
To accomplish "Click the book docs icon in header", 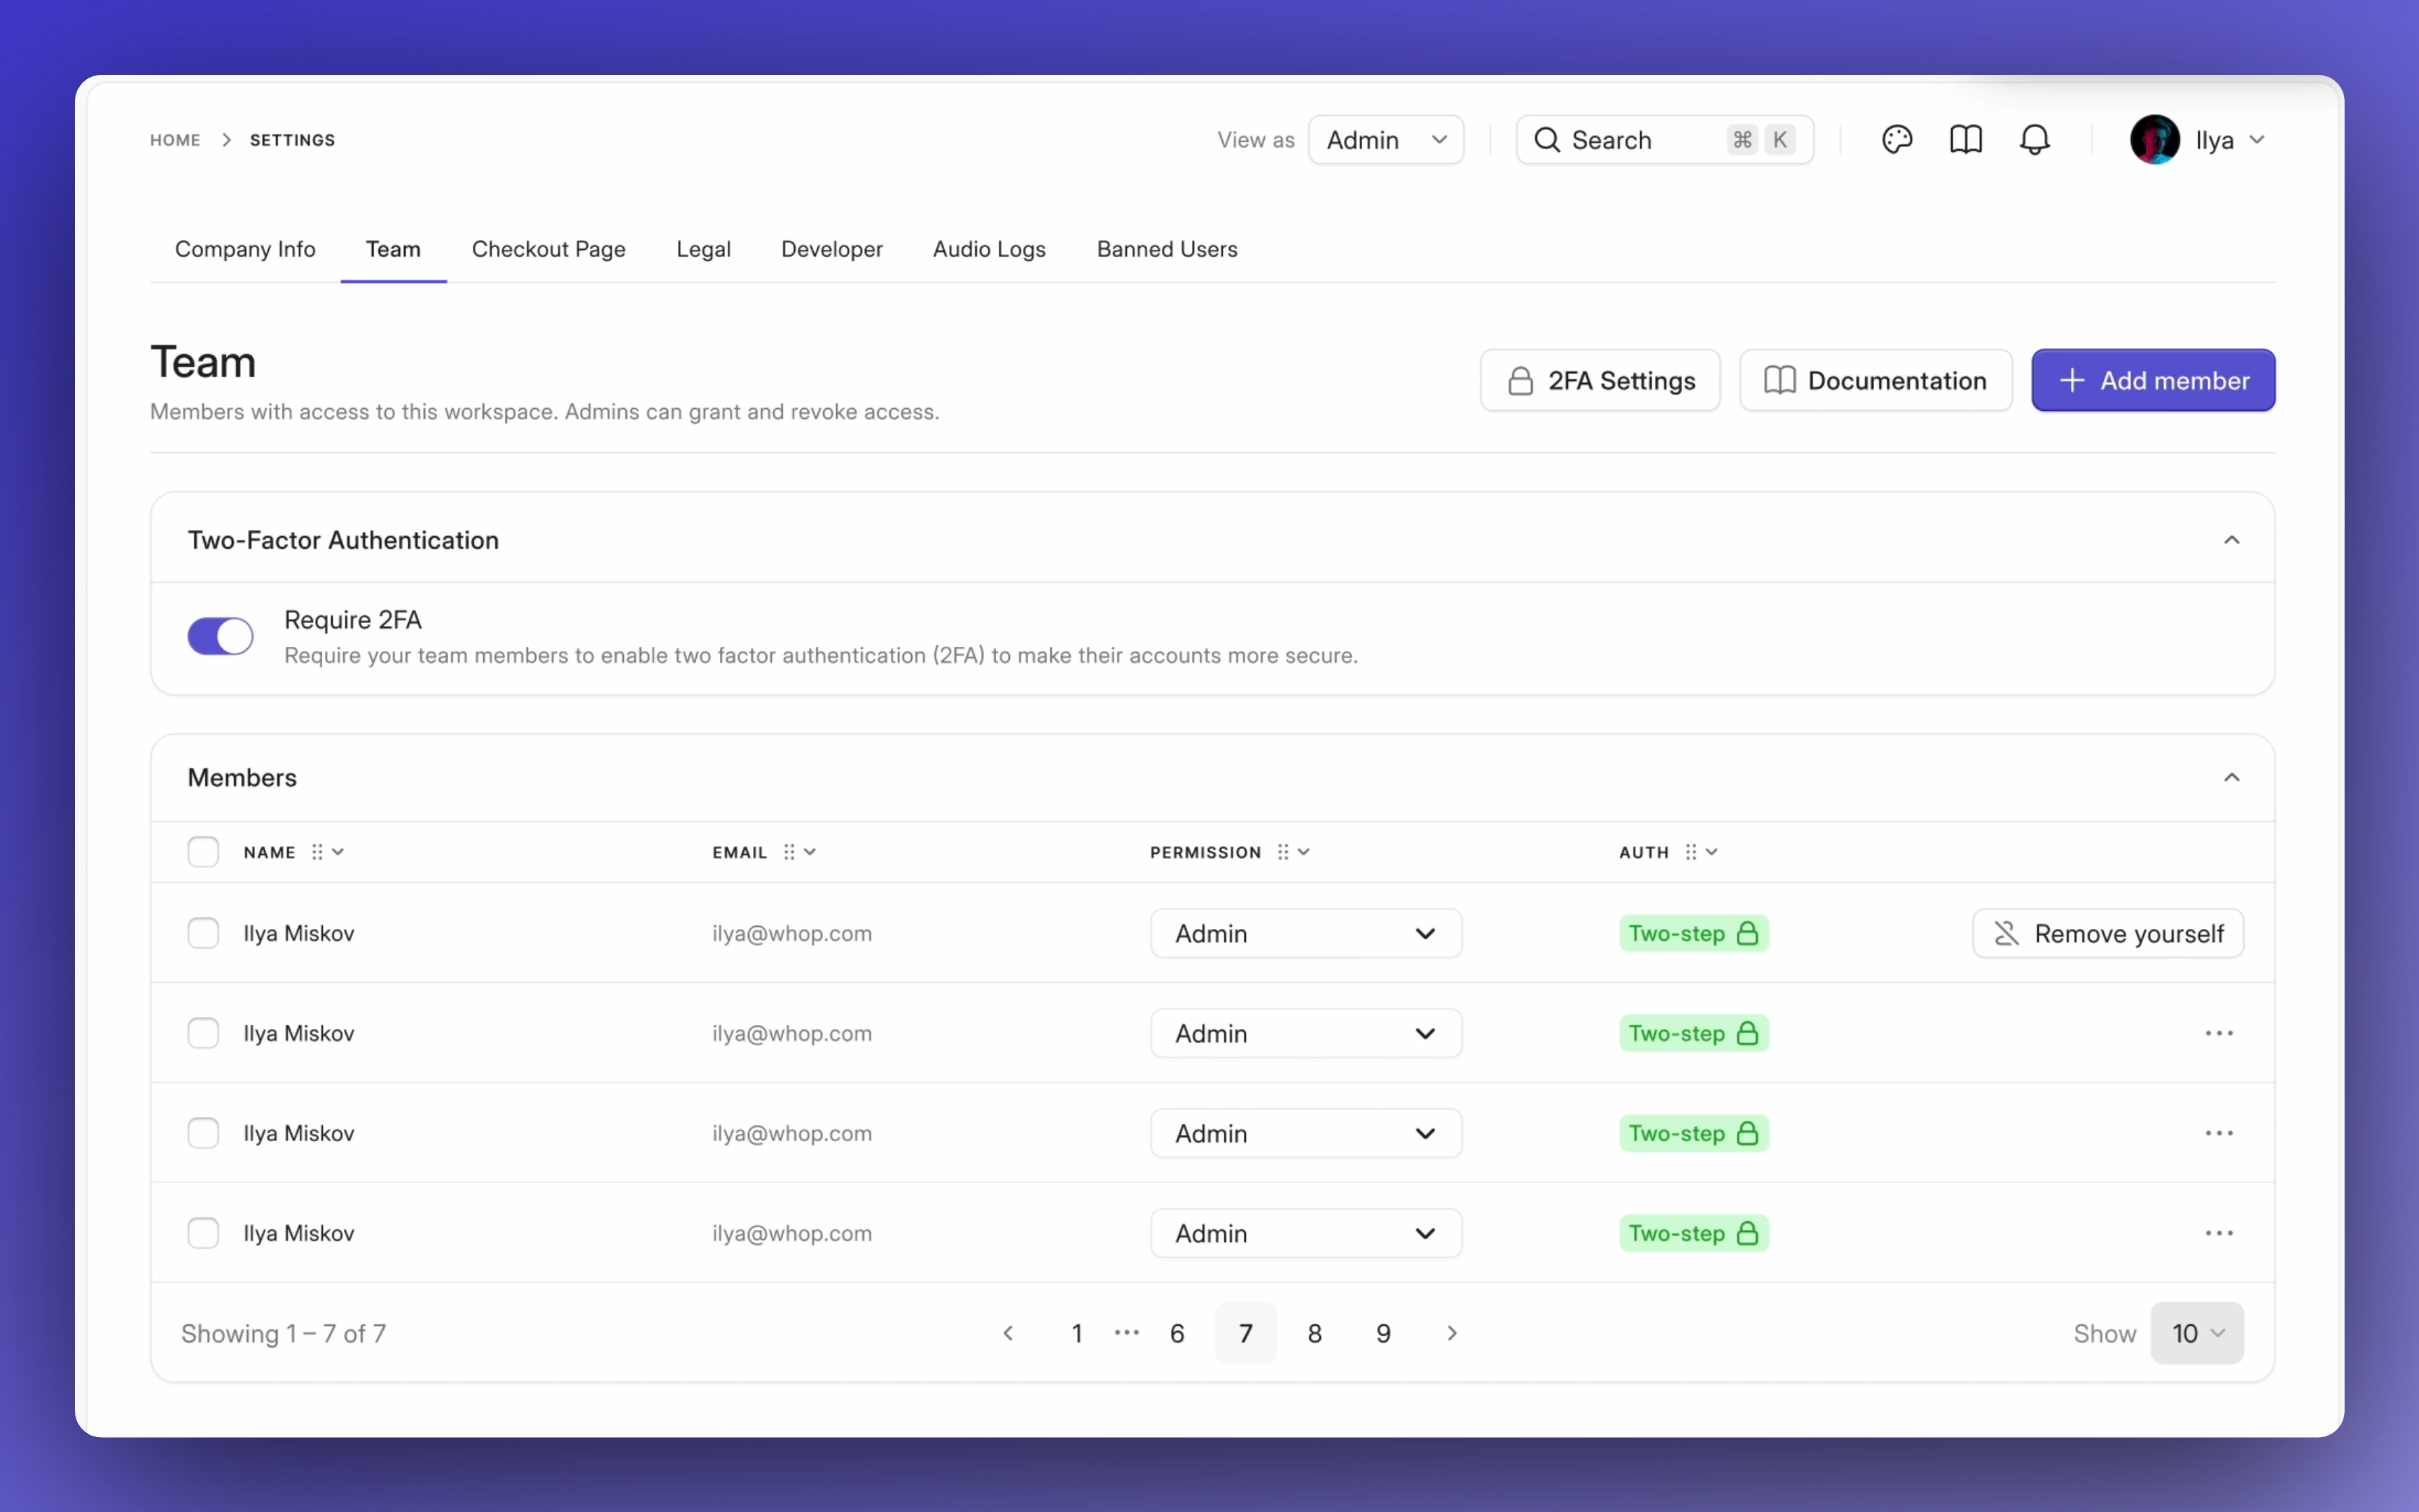I will 1966,140.
